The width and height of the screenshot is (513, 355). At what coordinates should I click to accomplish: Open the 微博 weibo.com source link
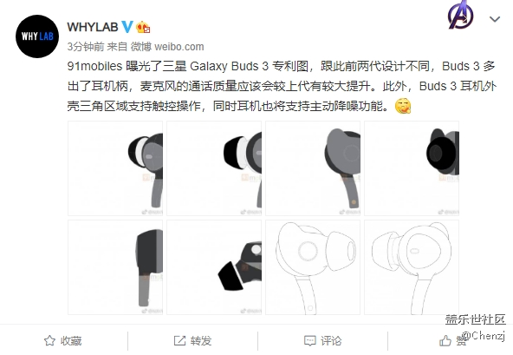(167, 47)
